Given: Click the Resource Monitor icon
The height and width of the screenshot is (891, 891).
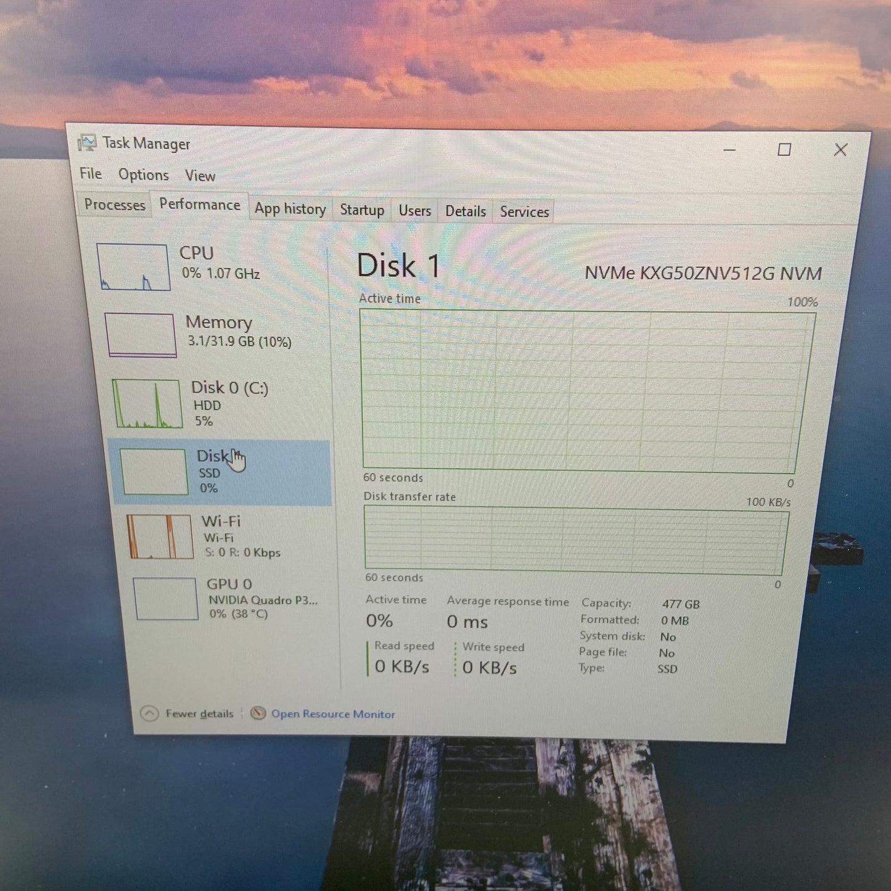Looking at the screenshot, I should (x=257, y=713).
